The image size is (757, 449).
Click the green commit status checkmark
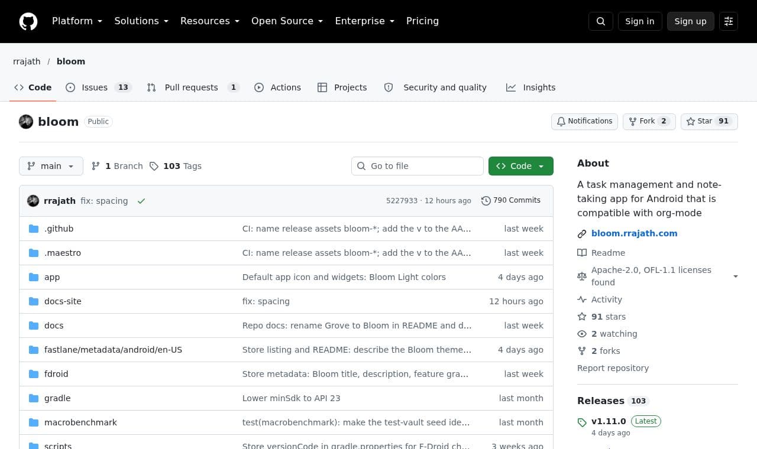[x=141, y=201]
